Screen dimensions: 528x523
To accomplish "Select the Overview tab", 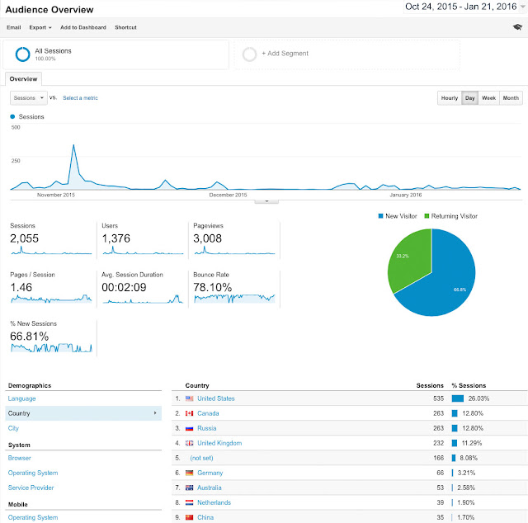I will [x=23, y=79].
